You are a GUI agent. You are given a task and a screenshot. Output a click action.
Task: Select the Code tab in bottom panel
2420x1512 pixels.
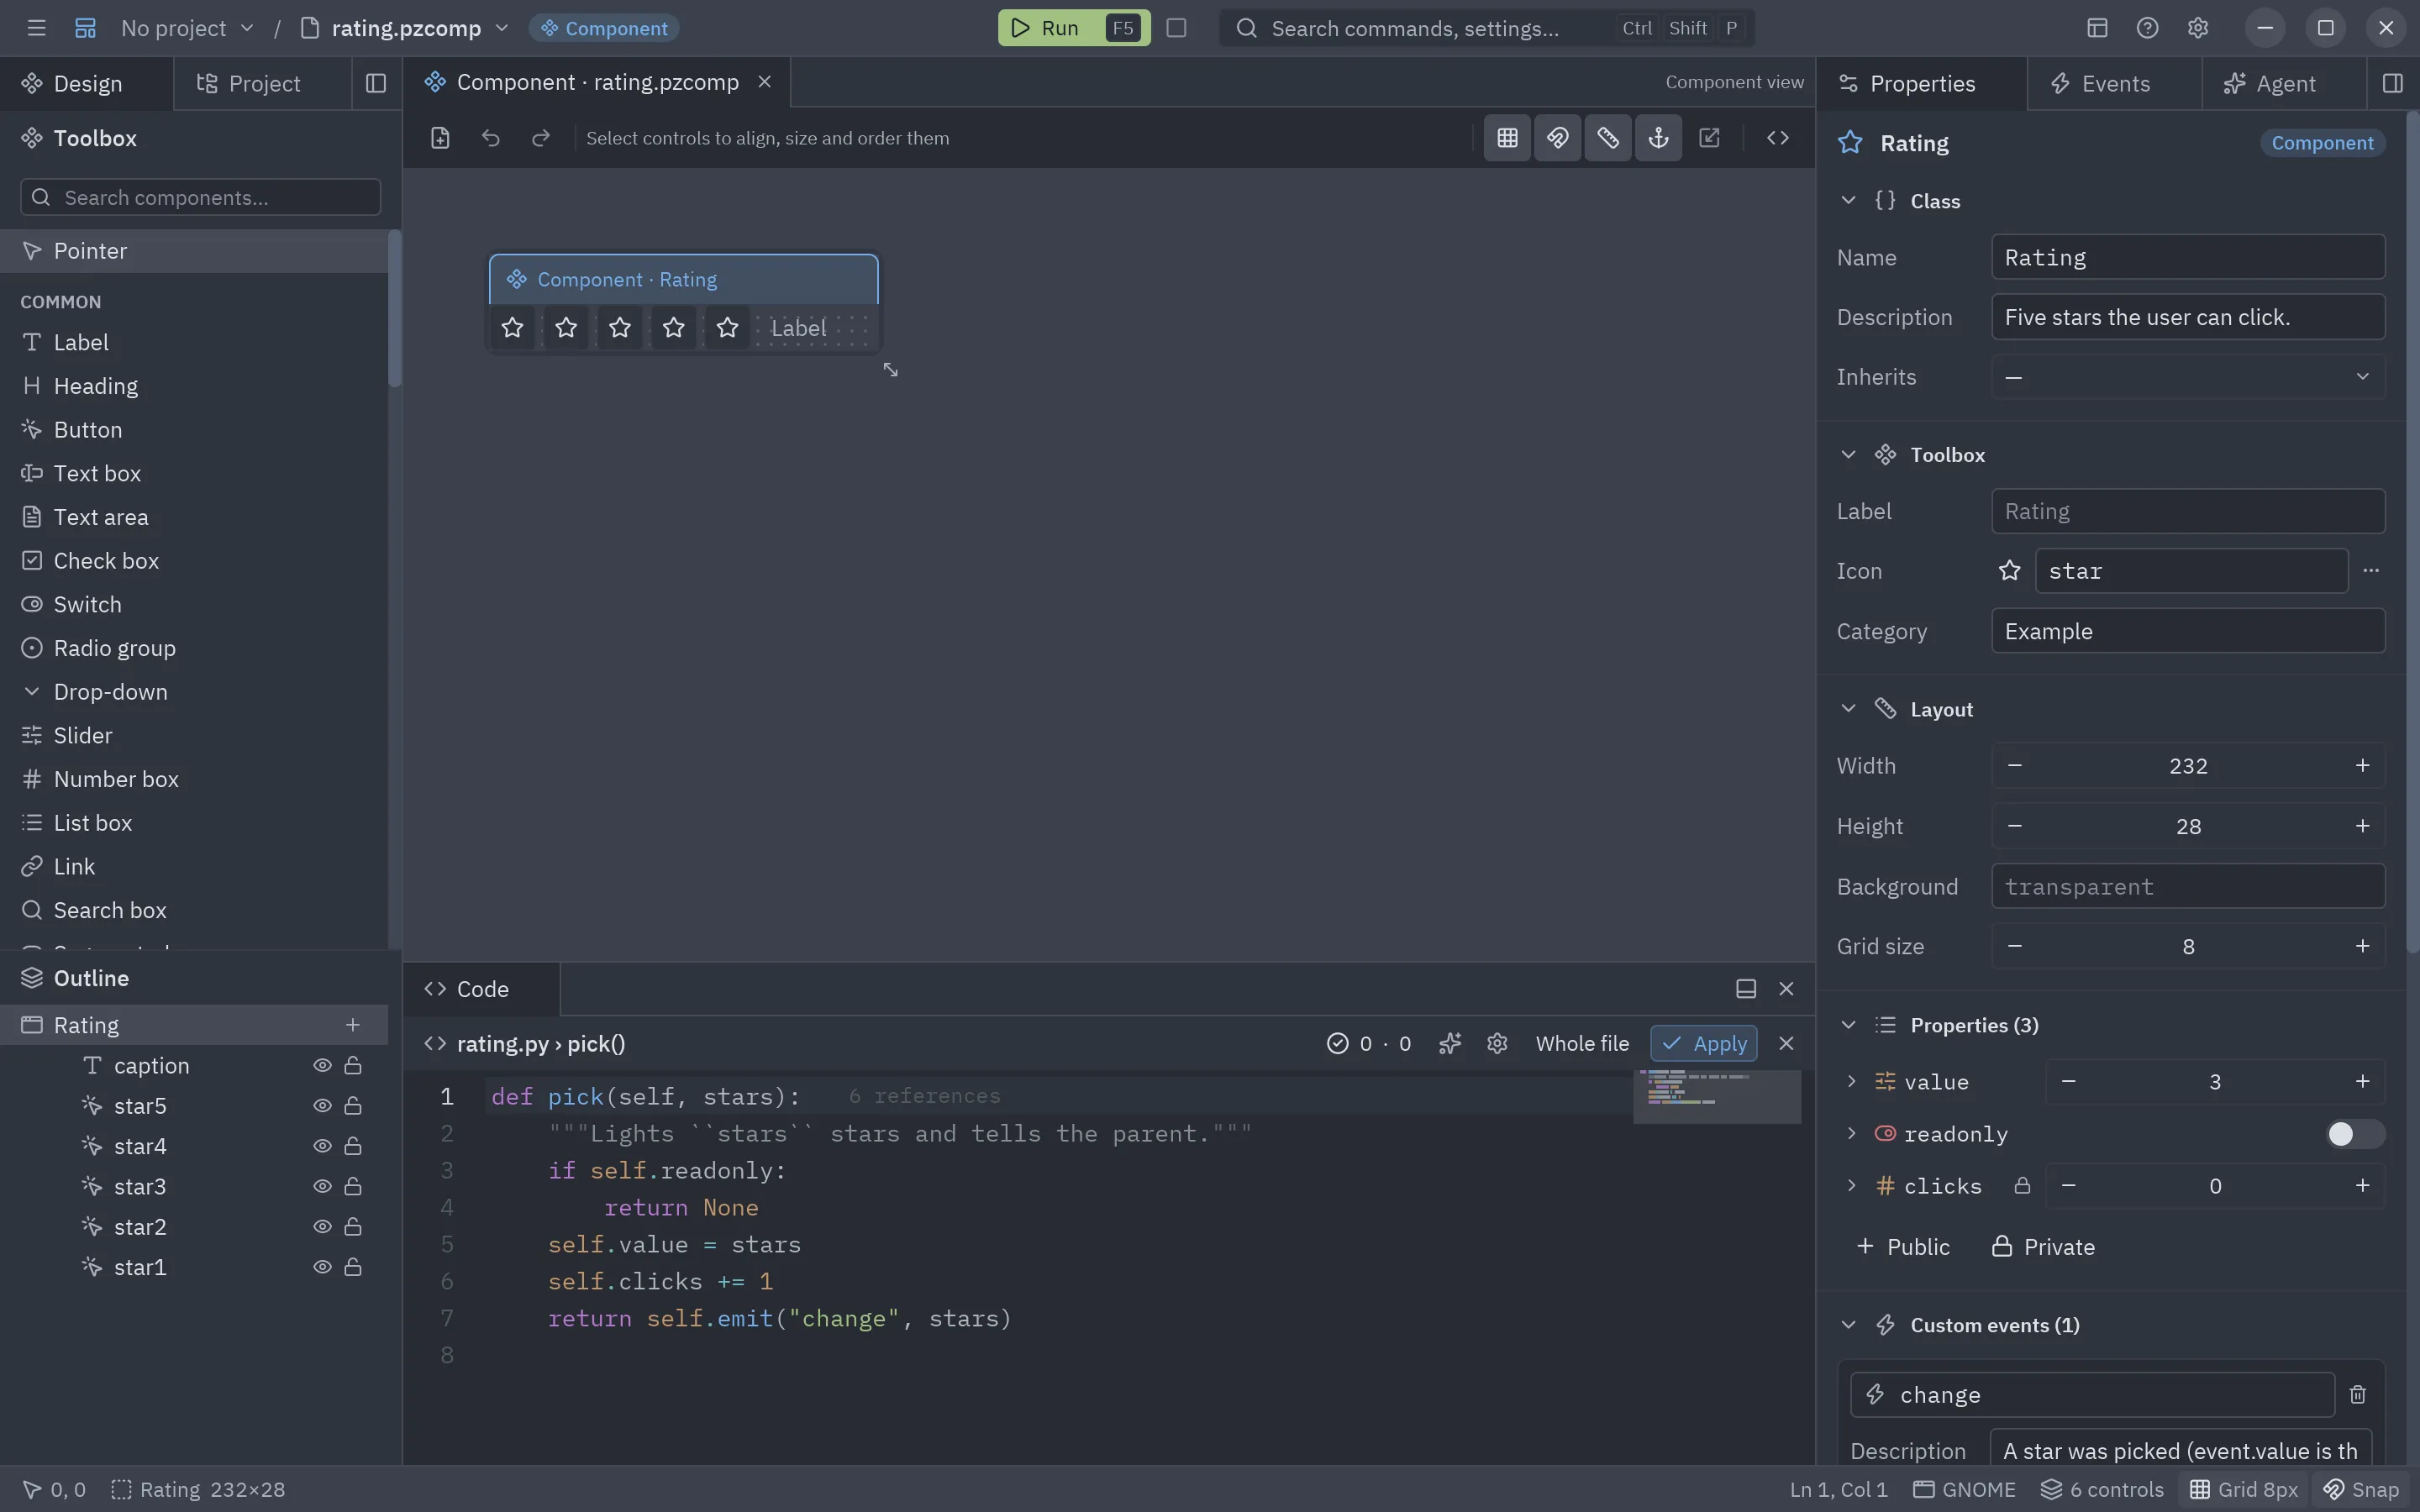click(481, 989)
